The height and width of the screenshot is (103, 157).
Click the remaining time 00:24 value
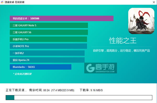coord(47,90)
